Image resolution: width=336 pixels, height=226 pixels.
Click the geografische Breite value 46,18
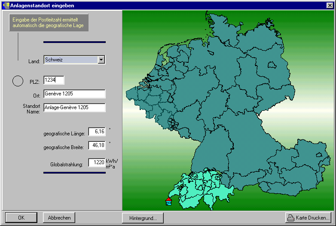pyautogui.click(x=97, y=145)
